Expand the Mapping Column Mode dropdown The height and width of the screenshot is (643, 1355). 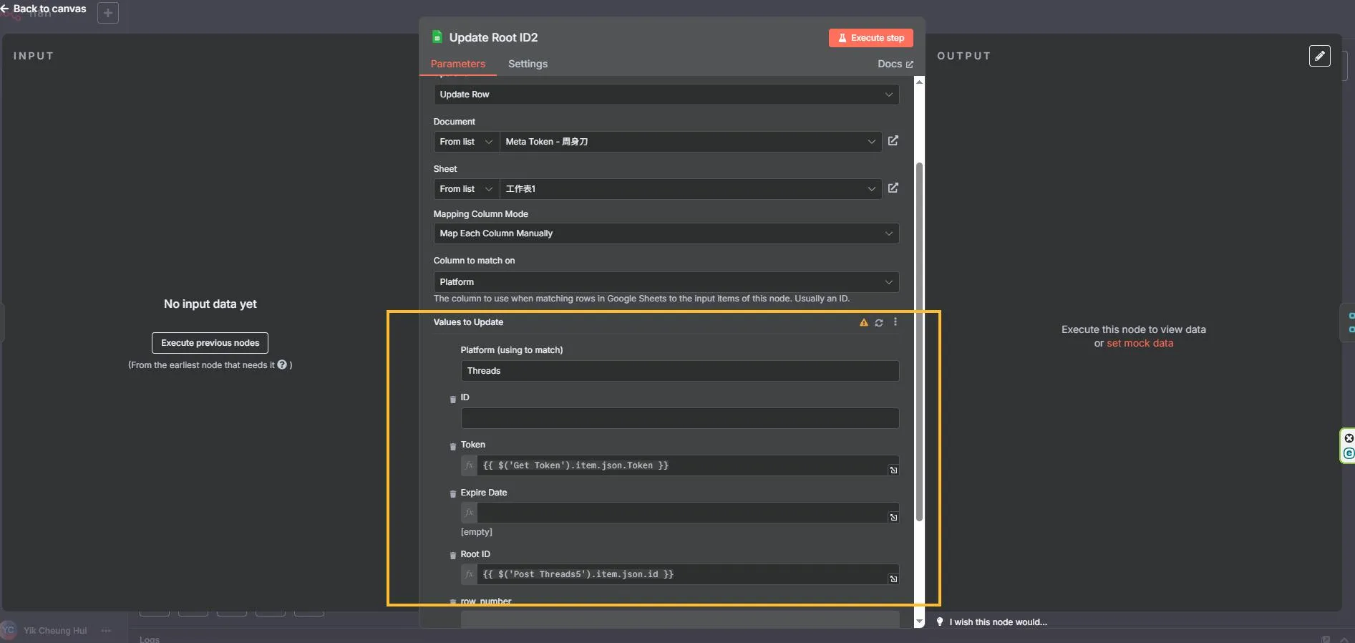tap(666, 233)
